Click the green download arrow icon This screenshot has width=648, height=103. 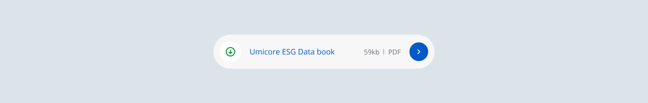230,52
